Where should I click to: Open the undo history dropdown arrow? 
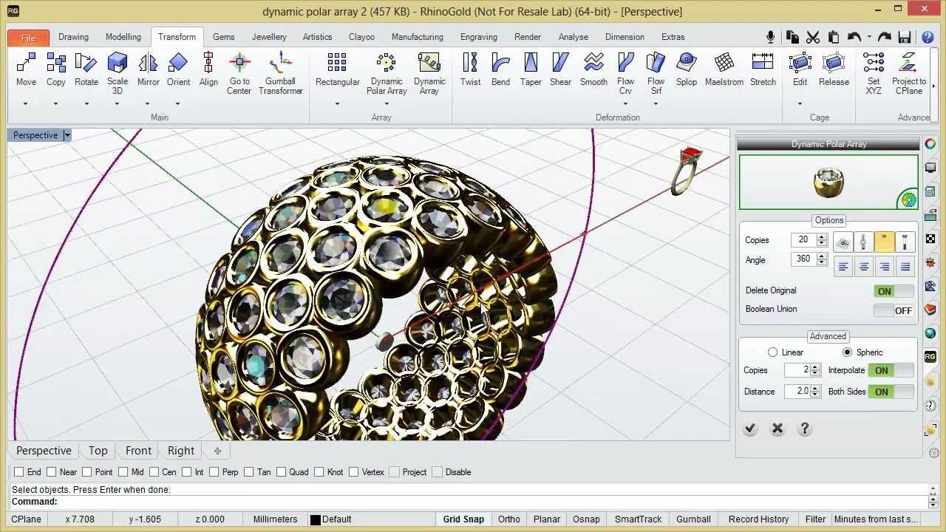coord(869,37)
